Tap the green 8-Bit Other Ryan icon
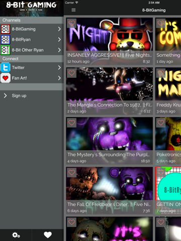The height and width of the screenshot is (241, 181). [x=6, y=50]
